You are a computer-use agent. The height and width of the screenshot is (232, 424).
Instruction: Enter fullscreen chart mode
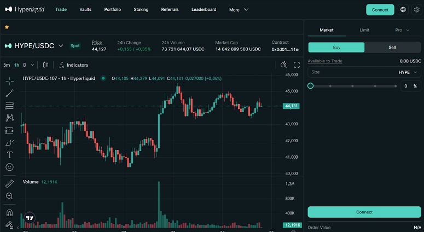point(297,65)
